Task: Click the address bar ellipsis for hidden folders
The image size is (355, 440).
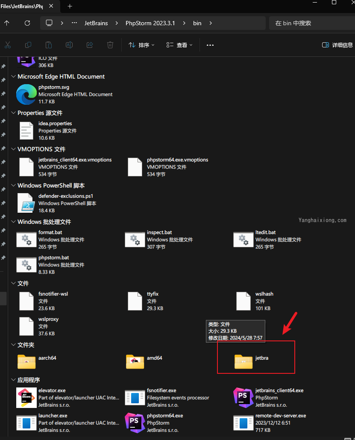Action: (74, 23)
